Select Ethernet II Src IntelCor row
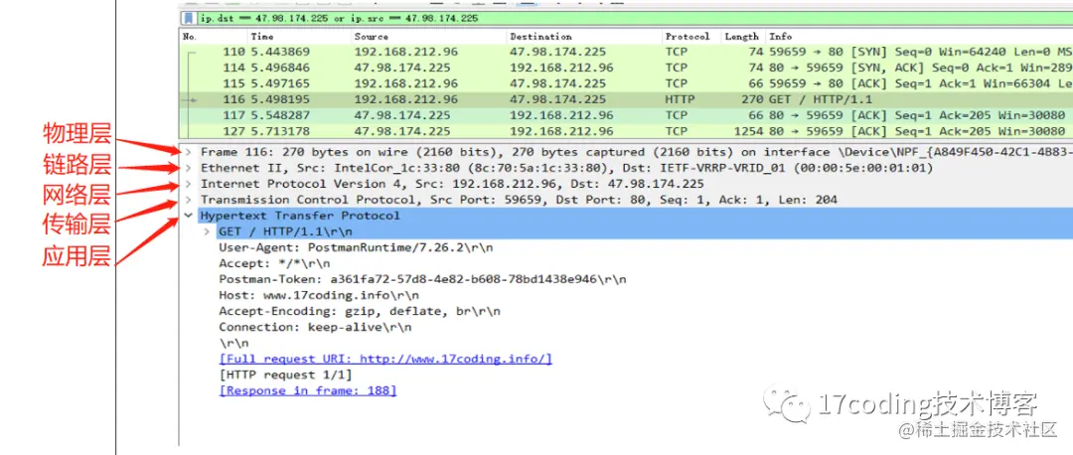Viewport: 1073px width, 455px height. (566, 168)
